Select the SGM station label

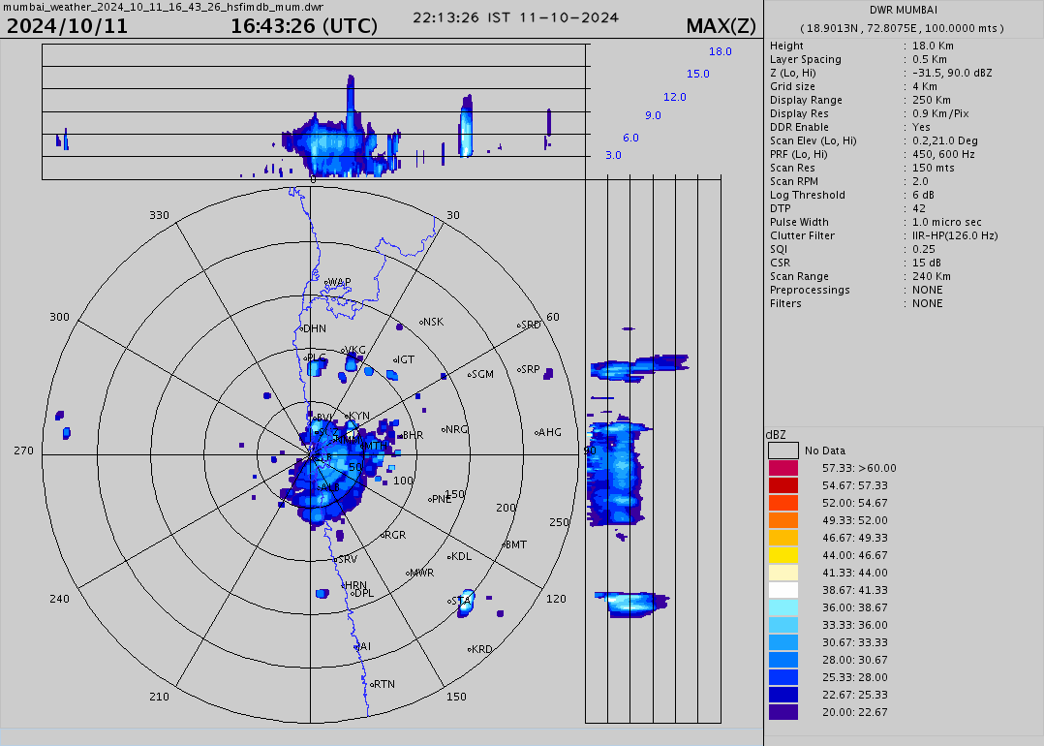tap(482, 374)
